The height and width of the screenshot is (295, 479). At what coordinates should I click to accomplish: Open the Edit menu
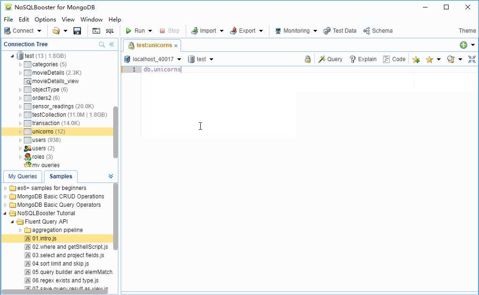tap(24, 20)
